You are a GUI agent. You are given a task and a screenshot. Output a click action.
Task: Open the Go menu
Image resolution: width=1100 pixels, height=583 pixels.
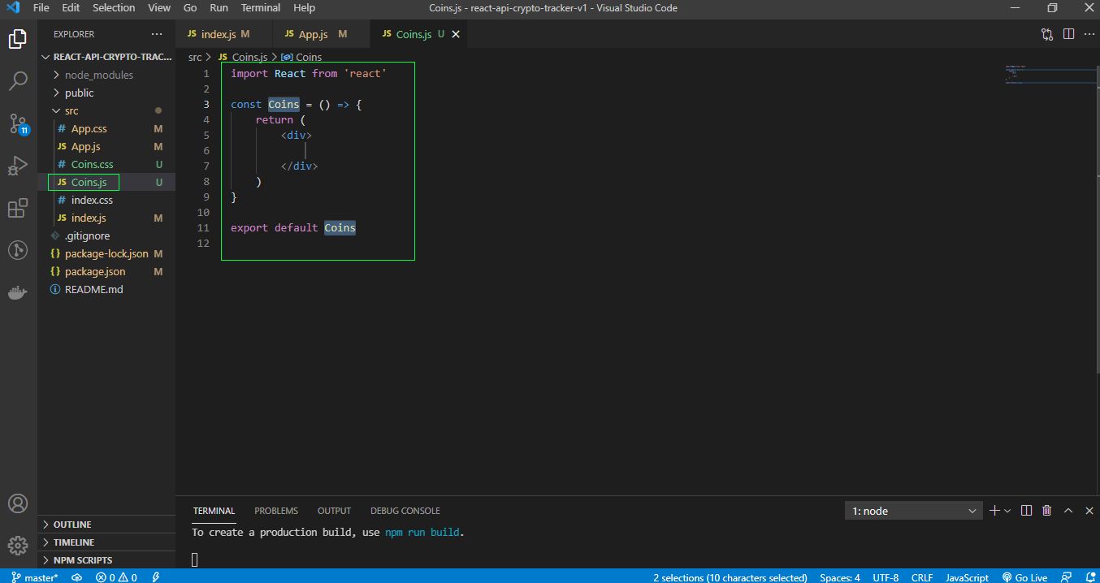(x=190, y=8)
